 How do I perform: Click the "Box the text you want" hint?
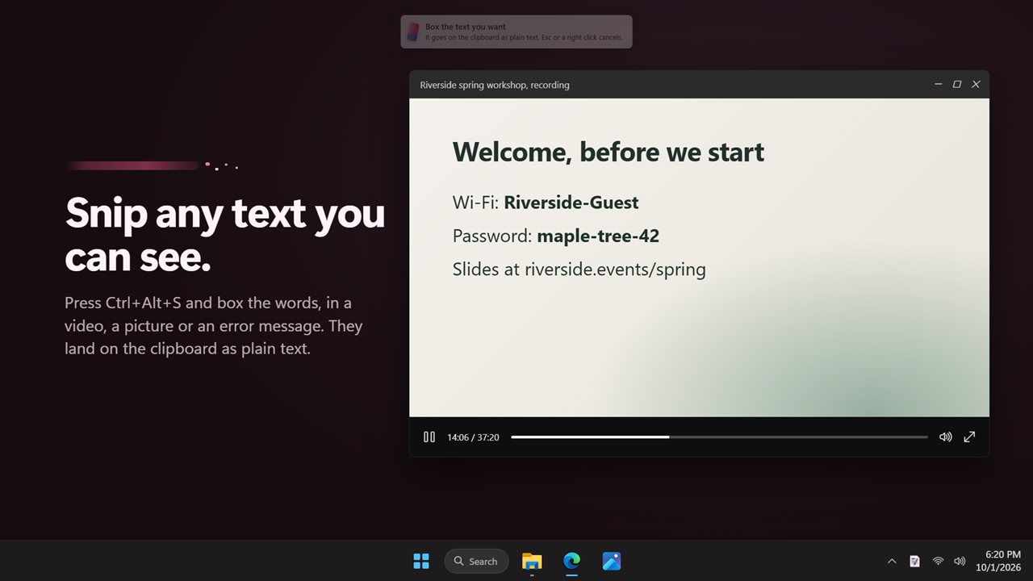[466, 27]
